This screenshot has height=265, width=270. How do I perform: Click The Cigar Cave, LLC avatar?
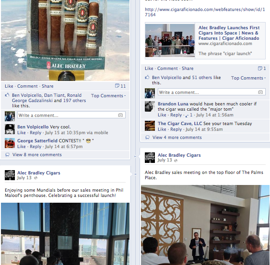pos(150,126)
